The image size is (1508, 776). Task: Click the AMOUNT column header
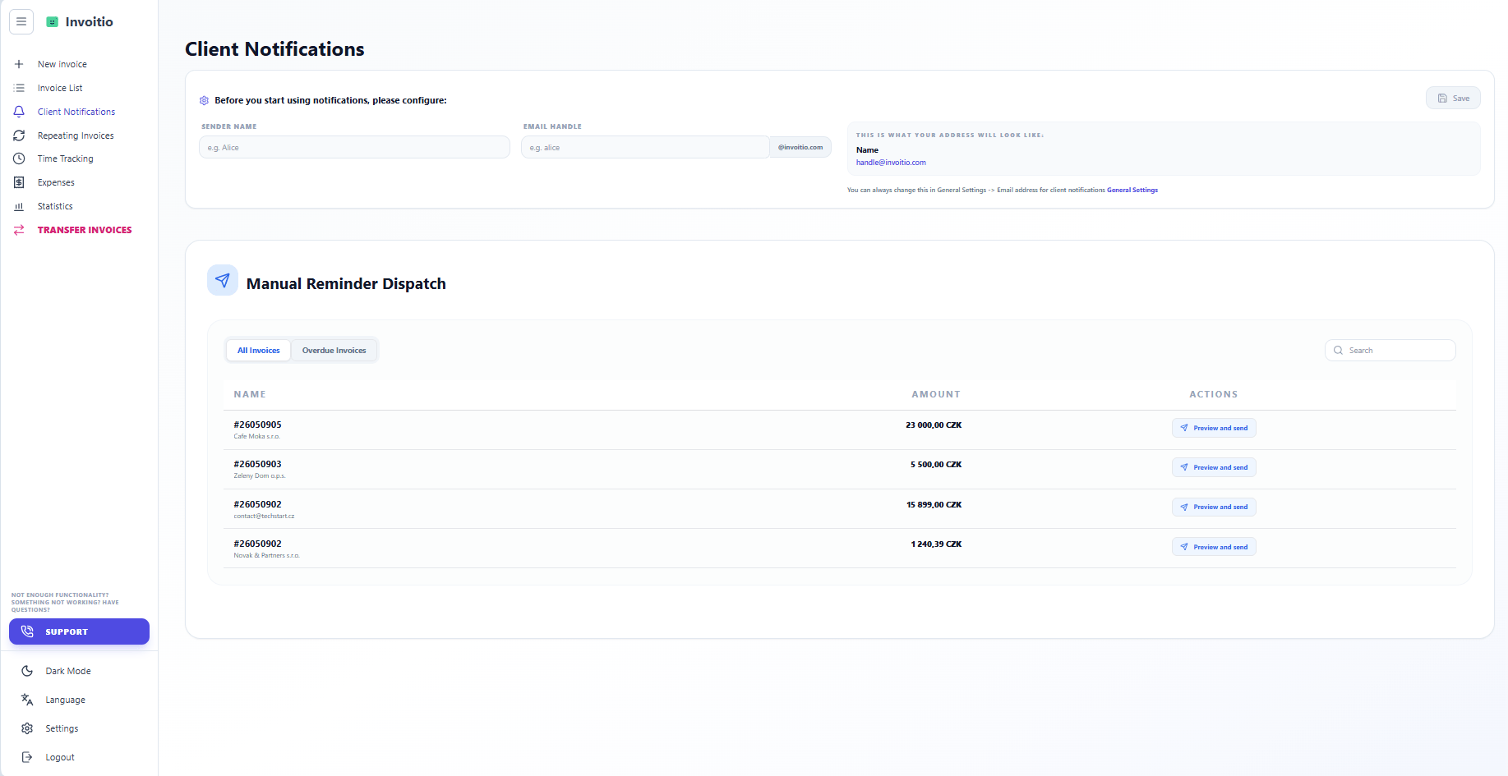pos(936,394)
